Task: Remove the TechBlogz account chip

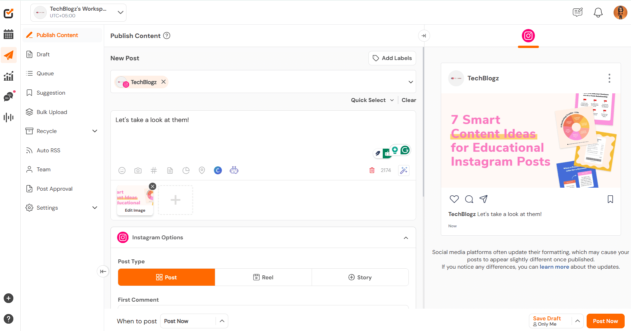Action: (164, 82)
